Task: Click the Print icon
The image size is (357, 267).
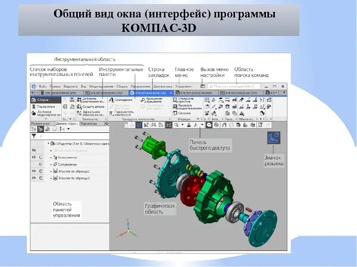Action: 65,106
